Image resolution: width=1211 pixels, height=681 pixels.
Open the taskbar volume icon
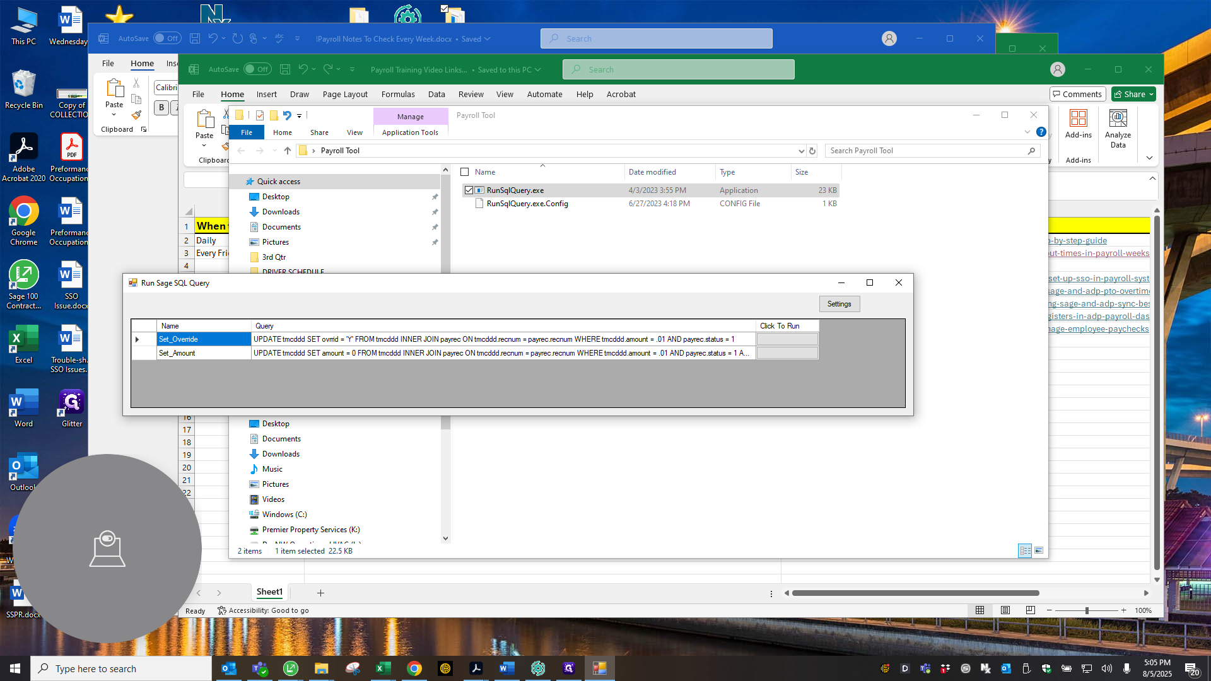pyautogui.click(x=1106, y=668)
